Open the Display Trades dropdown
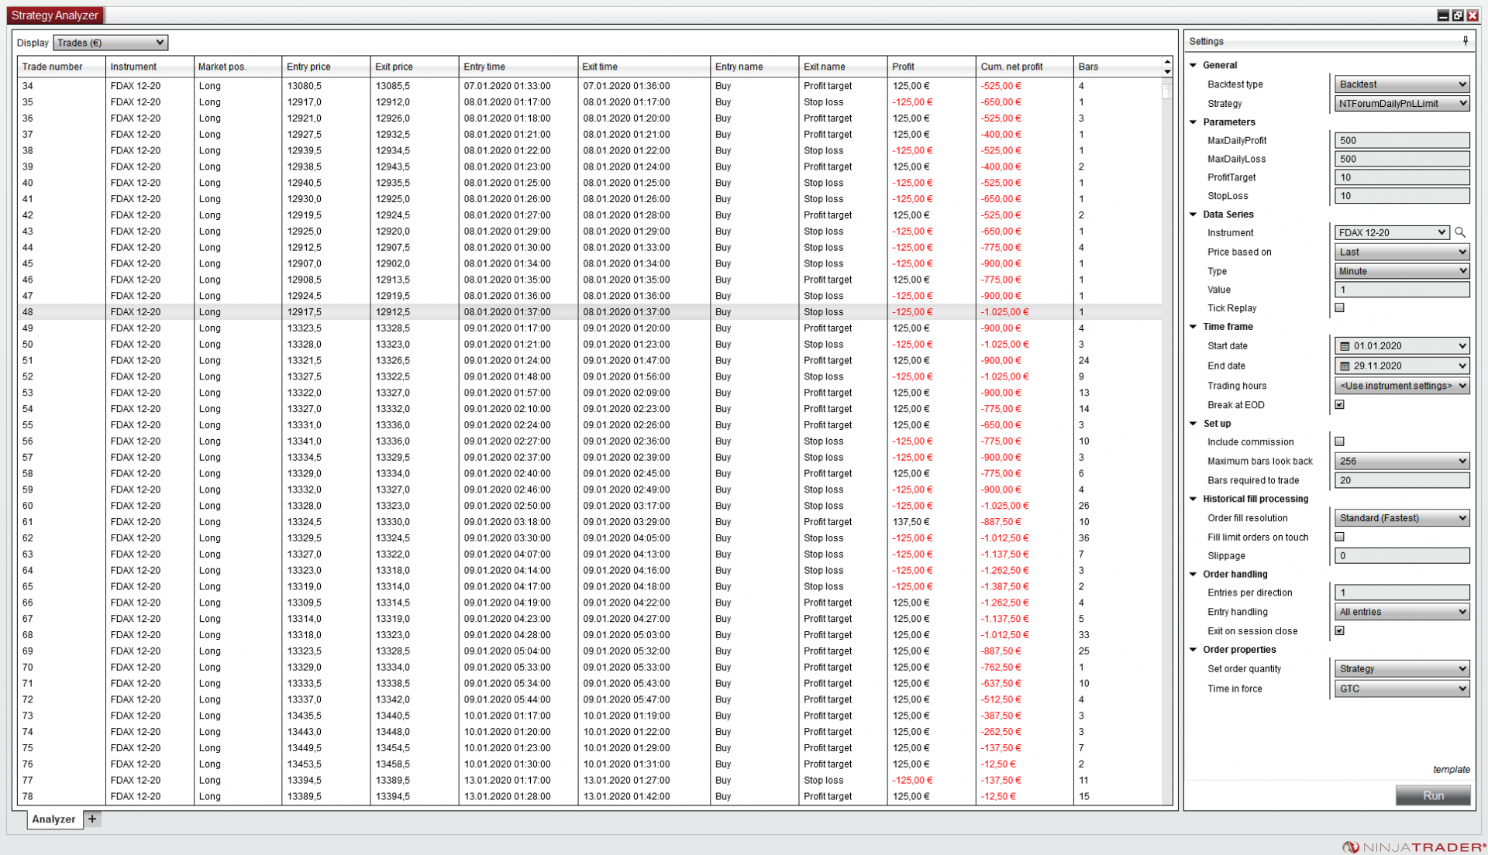This screenshot has height=855, width=1488. click(x=110, y=43)
